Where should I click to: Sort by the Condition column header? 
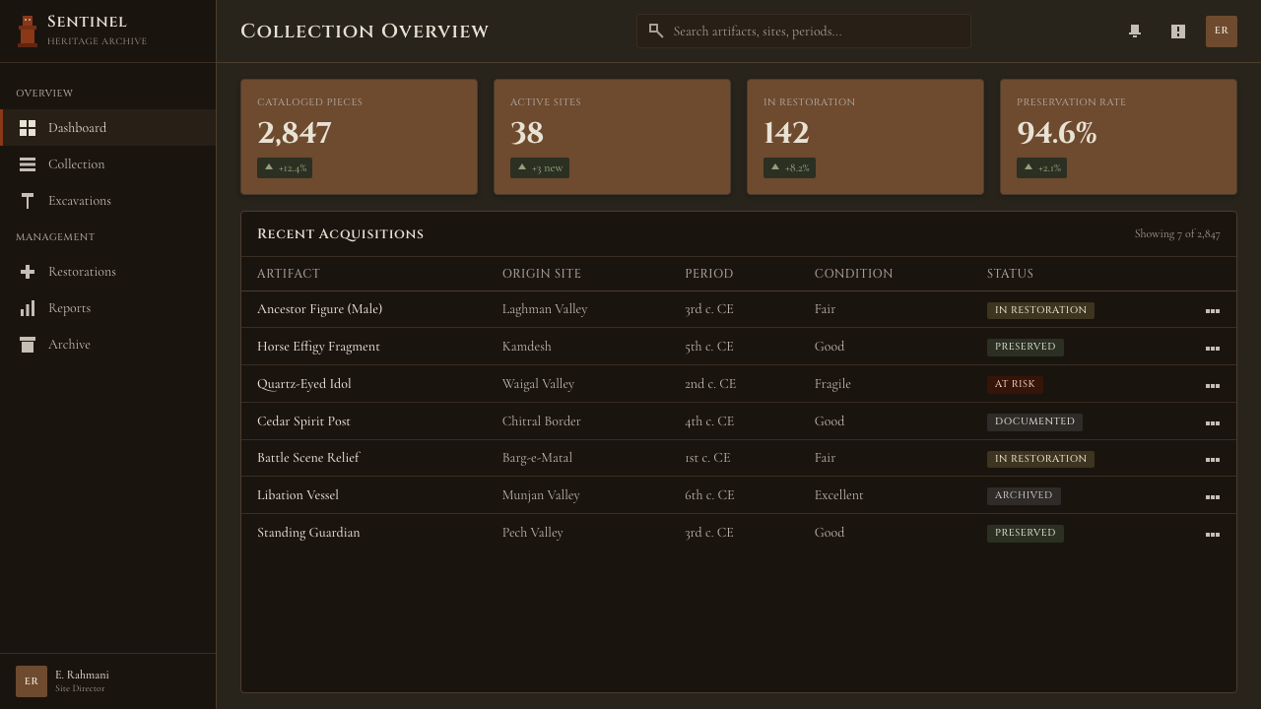pyautogui.click(x=854, y=274)
